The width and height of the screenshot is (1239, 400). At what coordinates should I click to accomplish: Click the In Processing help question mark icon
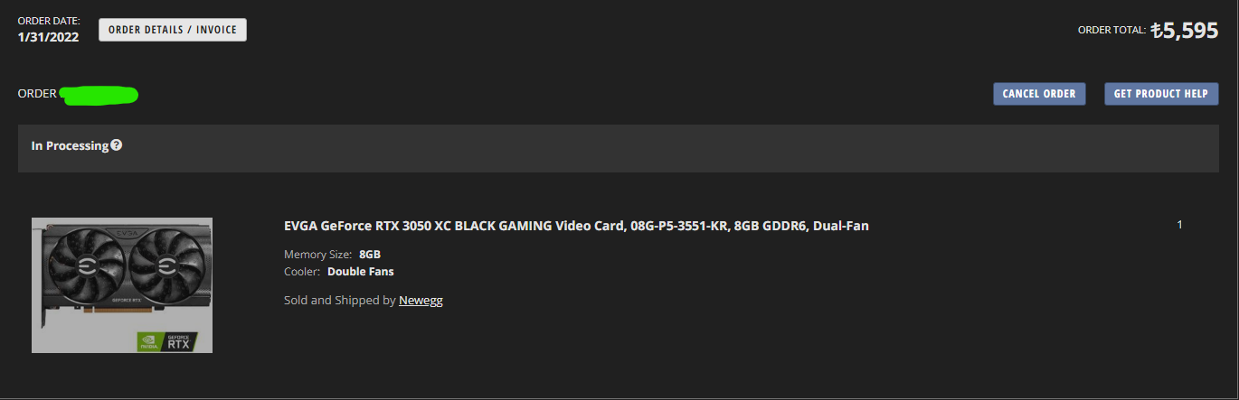pyautogui.click(x=117, y=145)
